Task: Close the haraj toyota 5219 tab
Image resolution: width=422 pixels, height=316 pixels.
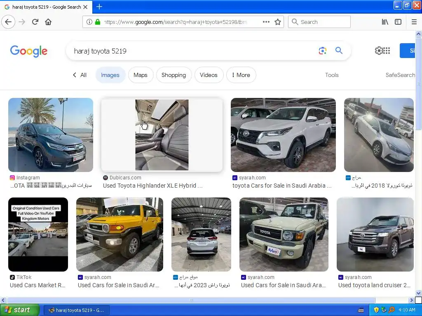Action: pos(85,7)
